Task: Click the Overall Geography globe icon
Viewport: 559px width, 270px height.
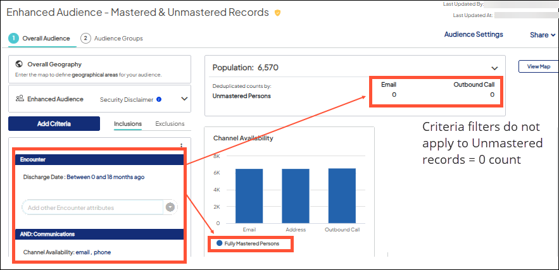Action: pos(19,64)
